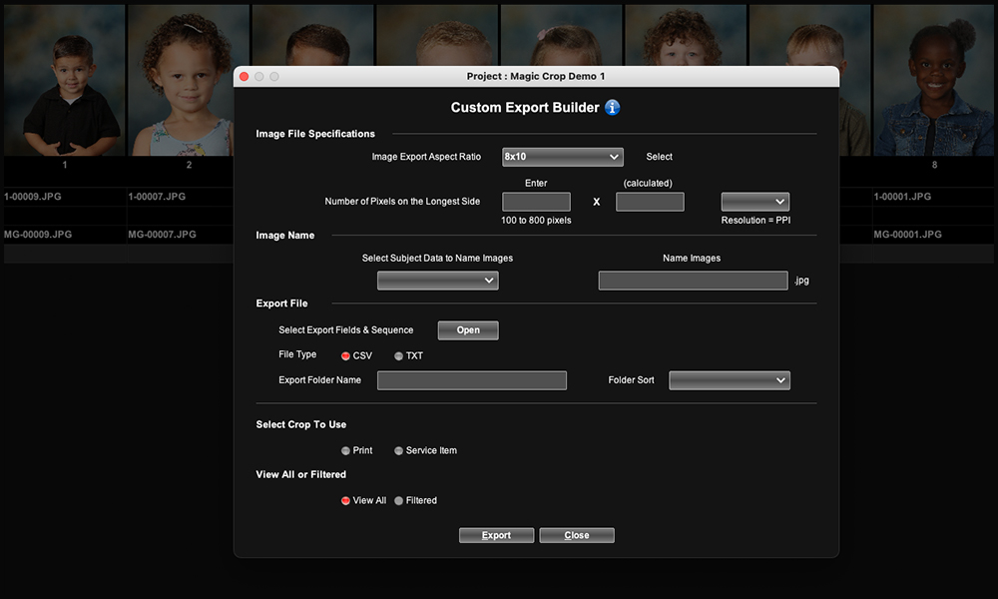Select the CSV file type radio button
Screen dimensions: 998x599
(346, 355)
